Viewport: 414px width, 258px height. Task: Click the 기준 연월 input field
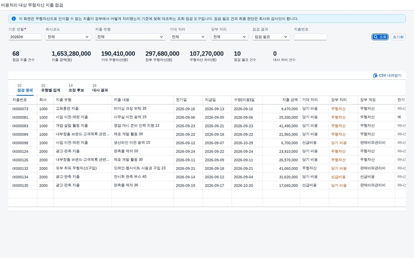pyautogui.click(x=25, y=37)
